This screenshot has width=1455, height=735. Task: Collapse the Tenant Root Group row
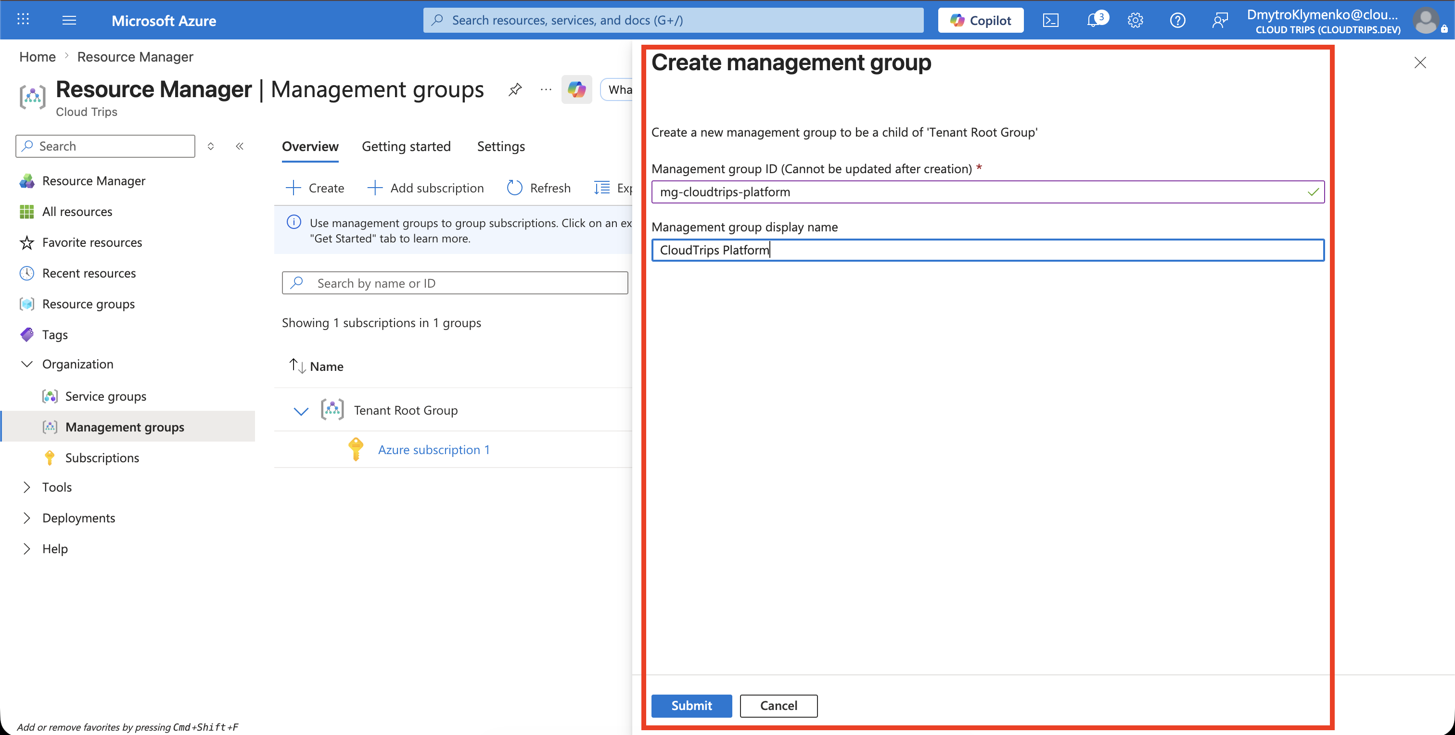point(301,411)
